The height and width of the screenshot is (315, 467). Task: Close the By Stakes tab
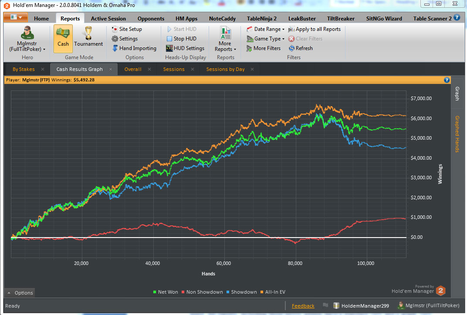(x=43, y=69)
